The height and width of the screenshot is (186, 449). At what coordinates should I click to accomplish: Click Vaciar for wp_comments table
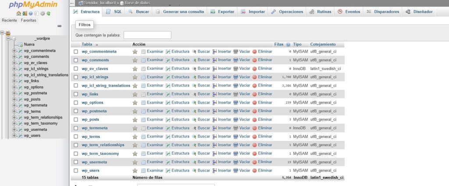[242, 60]
